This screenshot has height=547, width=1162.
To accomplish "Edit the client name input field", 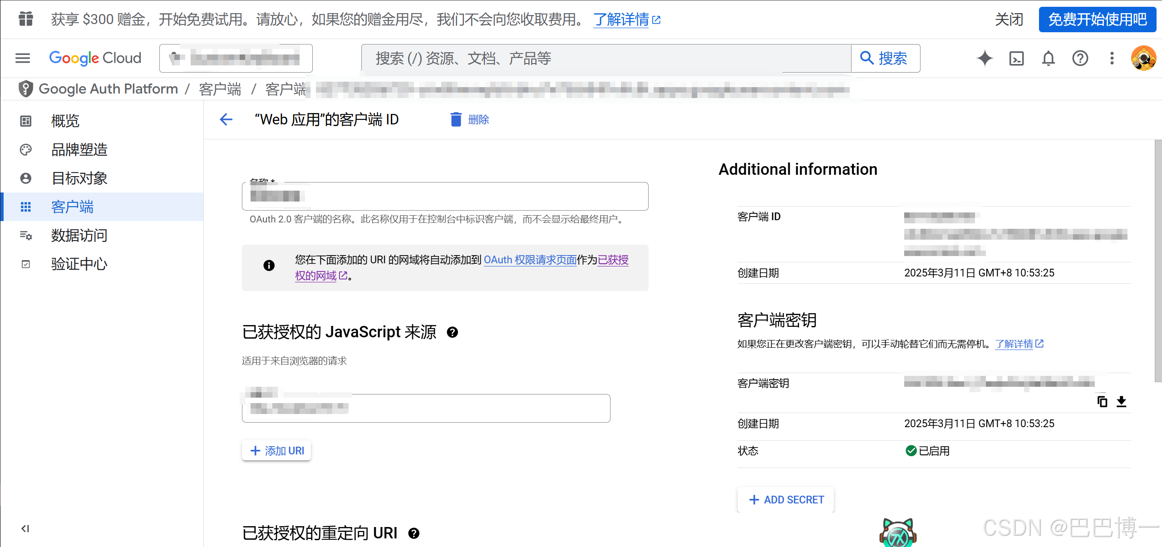I will (x=445, y=196).
